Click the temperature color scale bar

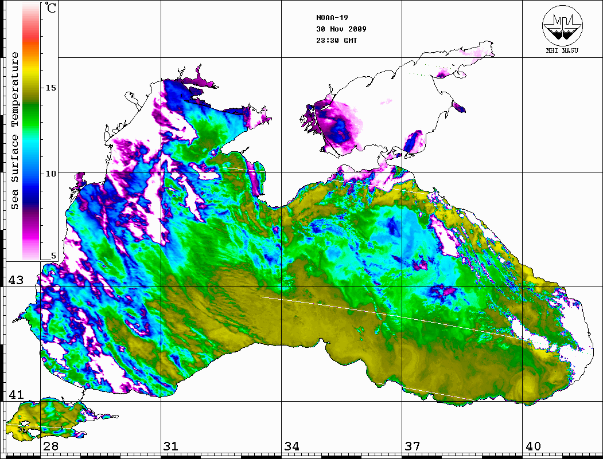click(x=31, y=131)
